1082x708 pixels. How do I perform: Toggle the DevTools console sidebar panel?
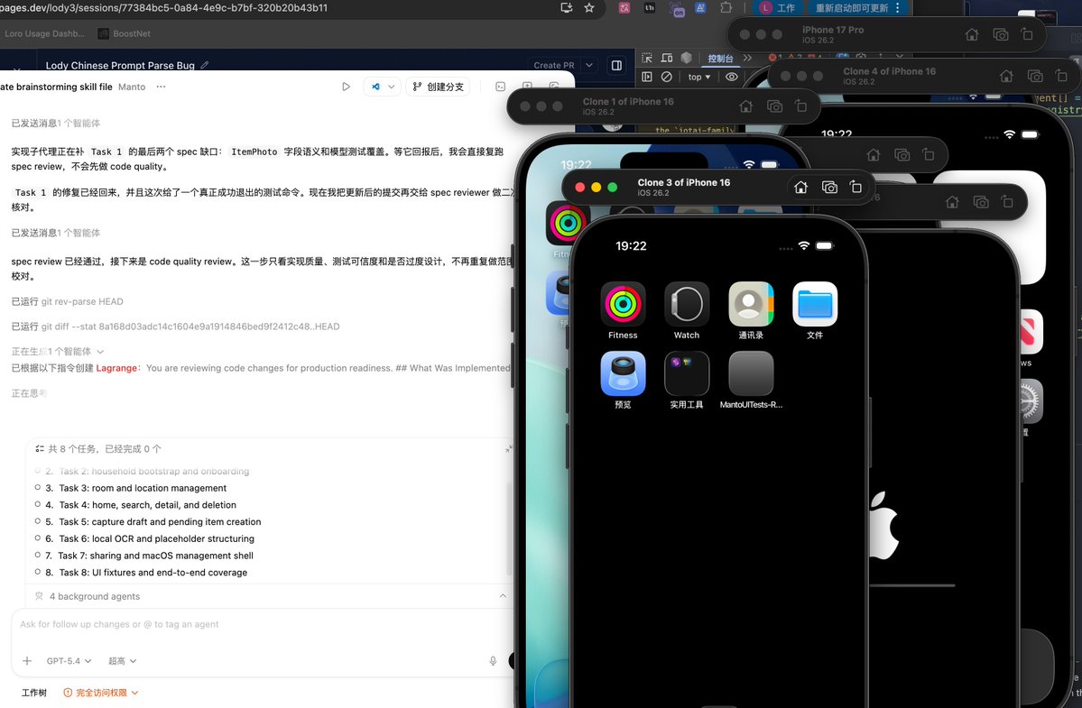coord(646,77)
